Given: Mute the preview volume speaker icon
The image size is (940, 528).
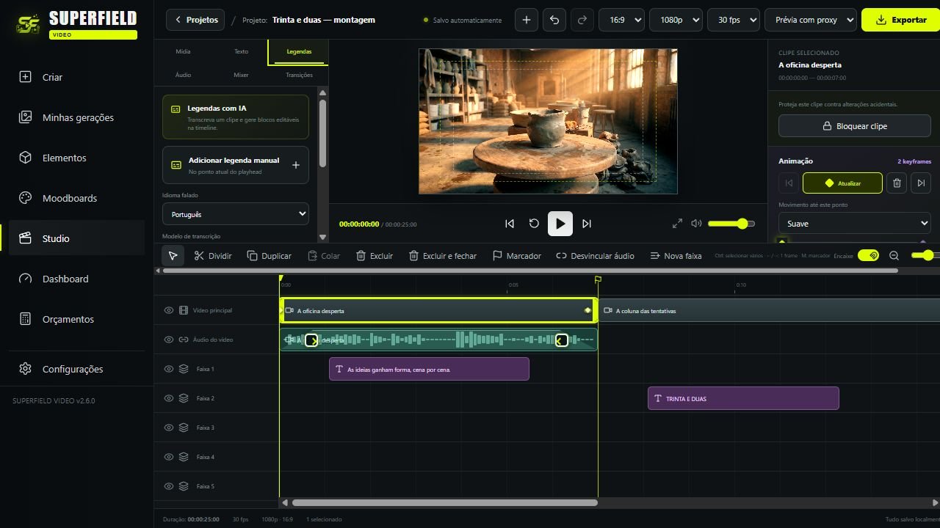Looking at the screenshot, I should coord(696,224).
